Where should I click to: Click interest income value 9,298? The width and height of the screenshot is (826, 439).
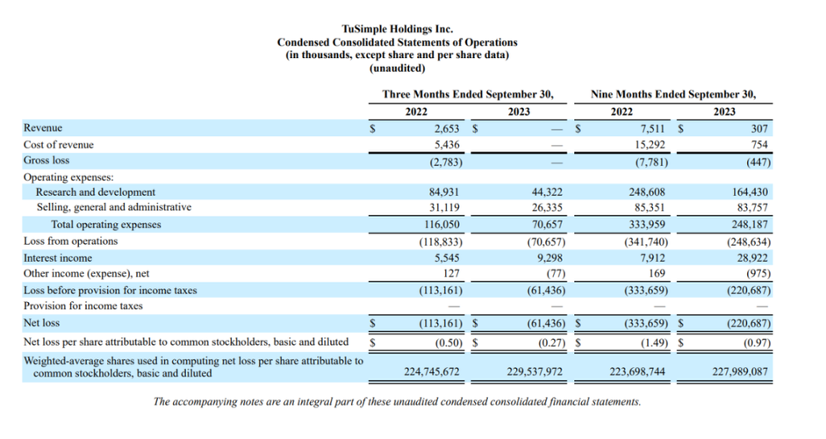(549, 258)
